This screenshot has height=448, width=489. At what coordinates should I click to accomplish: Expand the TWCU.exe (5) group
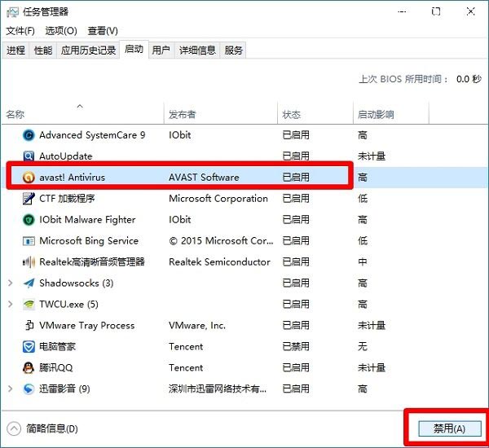point(11,304)
